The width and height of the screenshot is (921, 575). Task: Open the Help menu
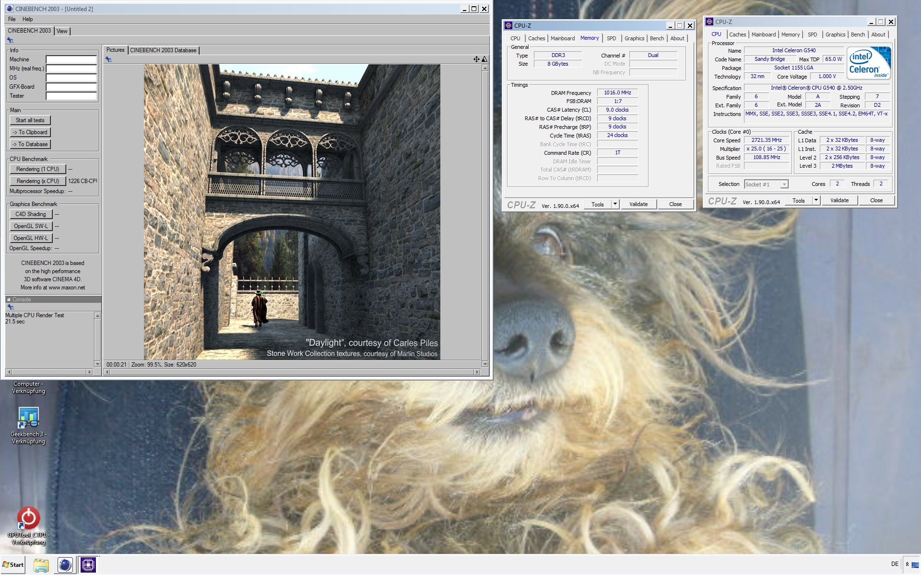27,19
